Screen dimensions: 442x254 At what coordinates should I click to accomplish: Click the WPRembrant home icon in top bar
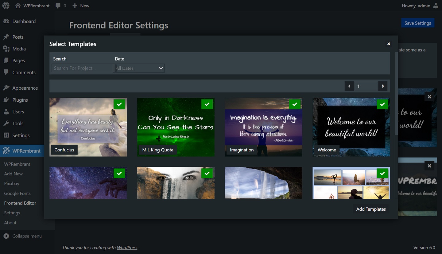tap(18, 6)
